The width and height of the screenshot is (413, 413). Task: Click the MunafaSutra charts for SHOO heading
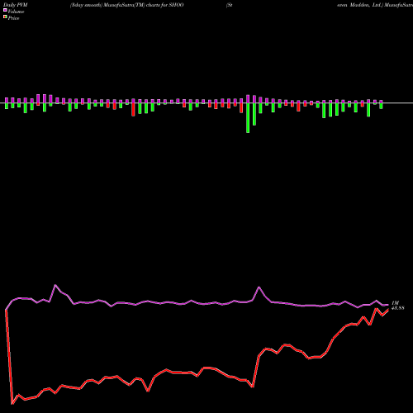pos(127,5)
